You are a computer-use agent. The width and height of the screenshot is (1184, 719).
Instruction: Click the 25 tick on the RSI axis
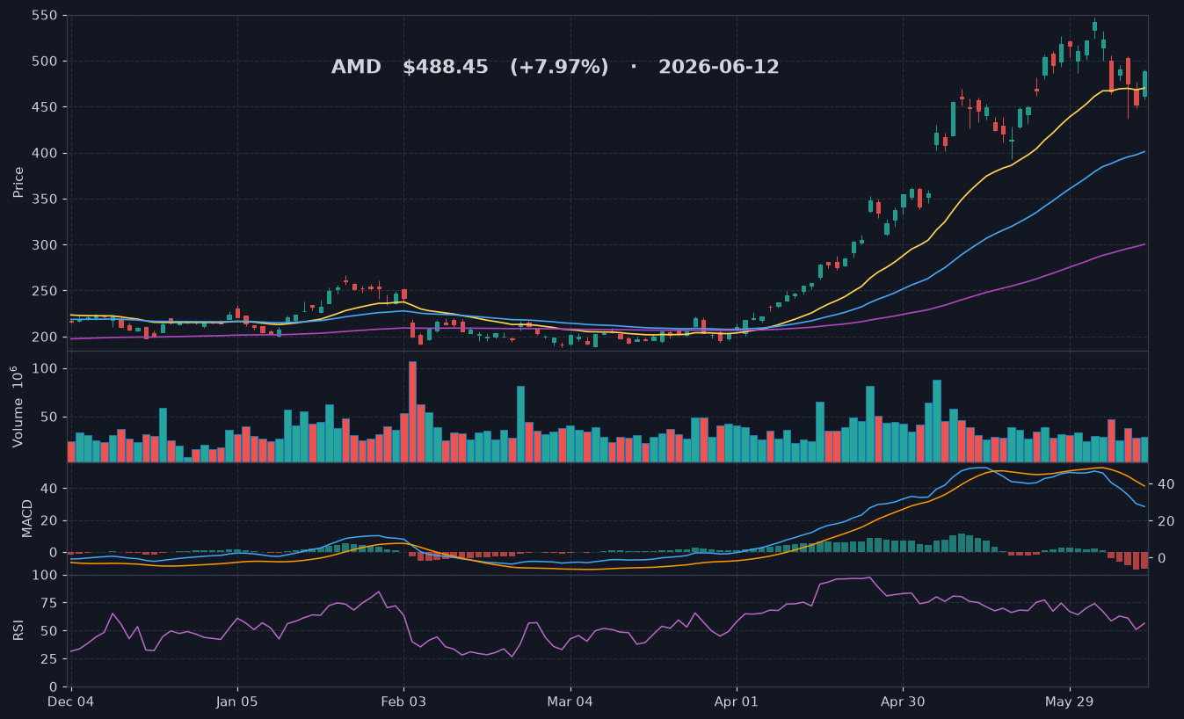tap(49, 659)
